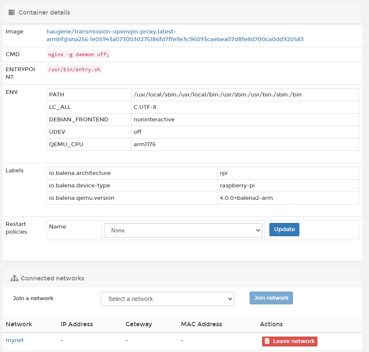Click the Update button for restart policies
This screenshot has height=352, width=369.
coord(284,229)
